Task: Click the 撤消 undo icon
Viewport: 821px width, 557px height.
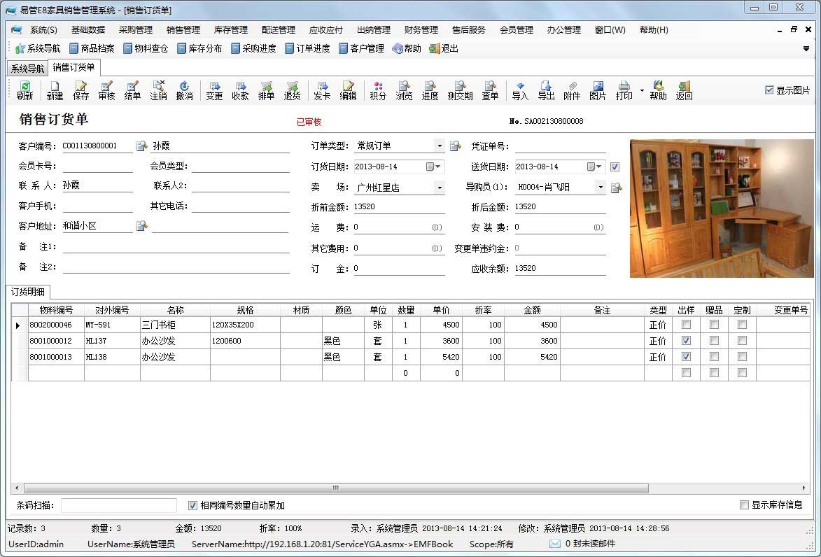Action: click(x=184, y=90)
